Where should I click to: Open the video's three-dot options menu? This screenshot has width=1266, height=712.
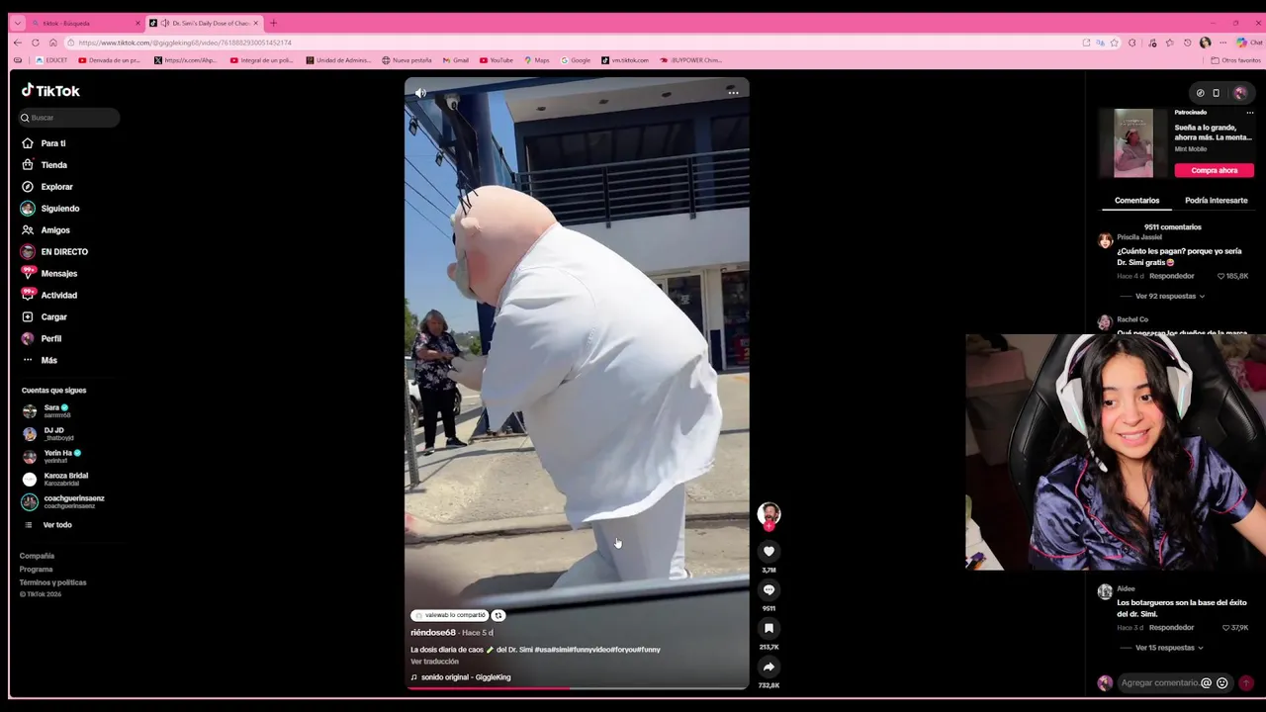point(733,92)
